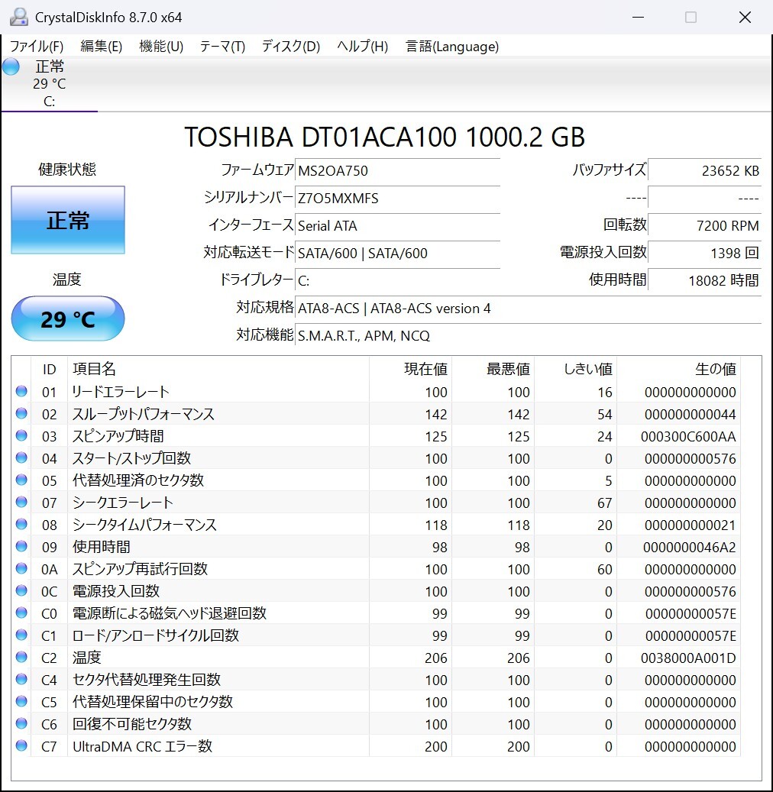Open the テーマ(T) menu
This screenshot has width=773, height=792.
[222, 47]
